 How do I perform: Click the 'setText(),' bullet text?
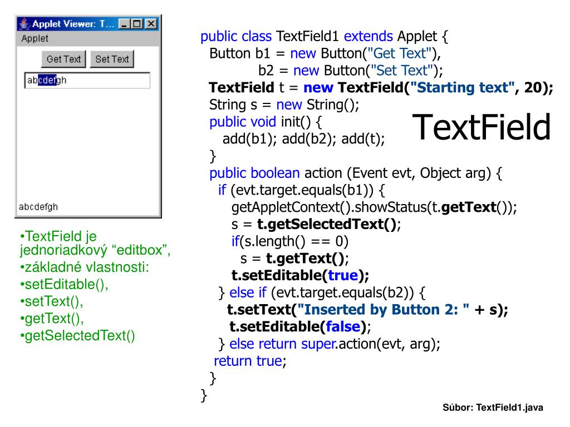coord(52,301)
